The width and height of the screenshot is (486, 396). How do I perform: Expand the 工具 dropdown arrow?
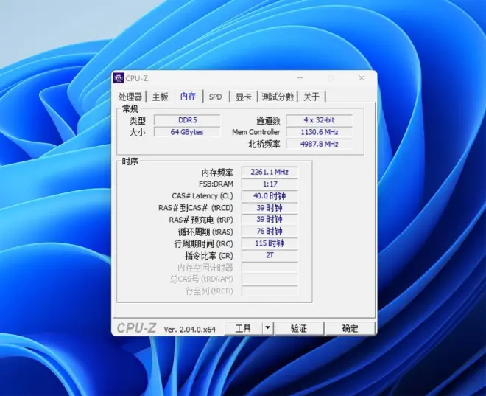pyautogui.click(x=267, y=328)
